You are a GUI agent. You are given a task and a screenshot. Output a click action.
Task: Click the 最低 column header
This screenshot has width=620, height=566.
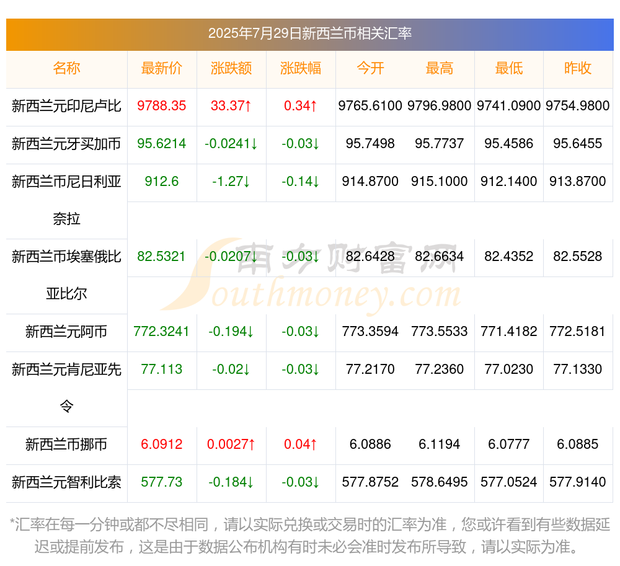(x=509, y=68)
